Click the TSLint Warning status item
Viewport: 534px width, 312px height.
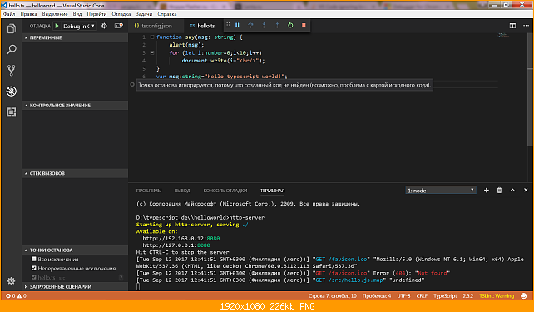(497, 295)
